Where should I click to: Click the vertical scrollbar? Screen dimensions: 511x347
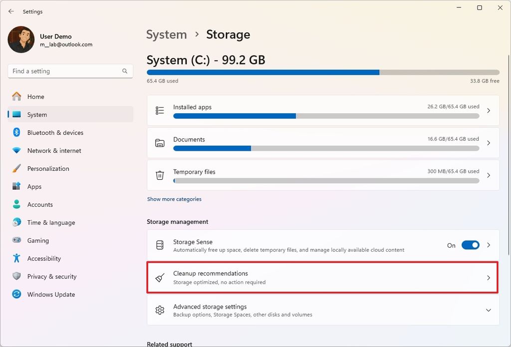coord(509,155)
